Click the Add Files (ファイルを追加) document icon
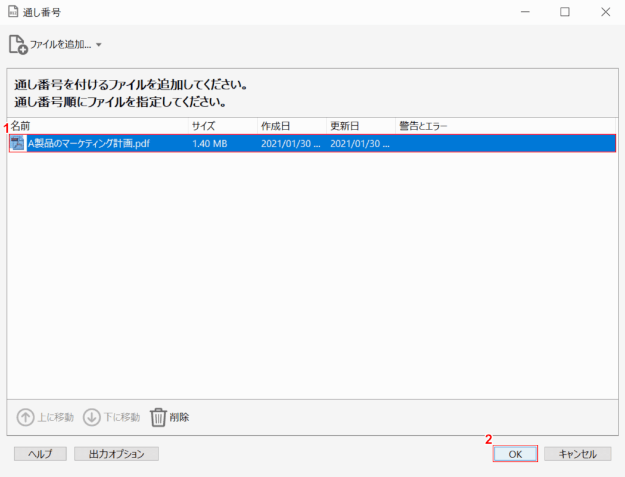This screenshot has width=625, height=477. [x=18, y=45]
